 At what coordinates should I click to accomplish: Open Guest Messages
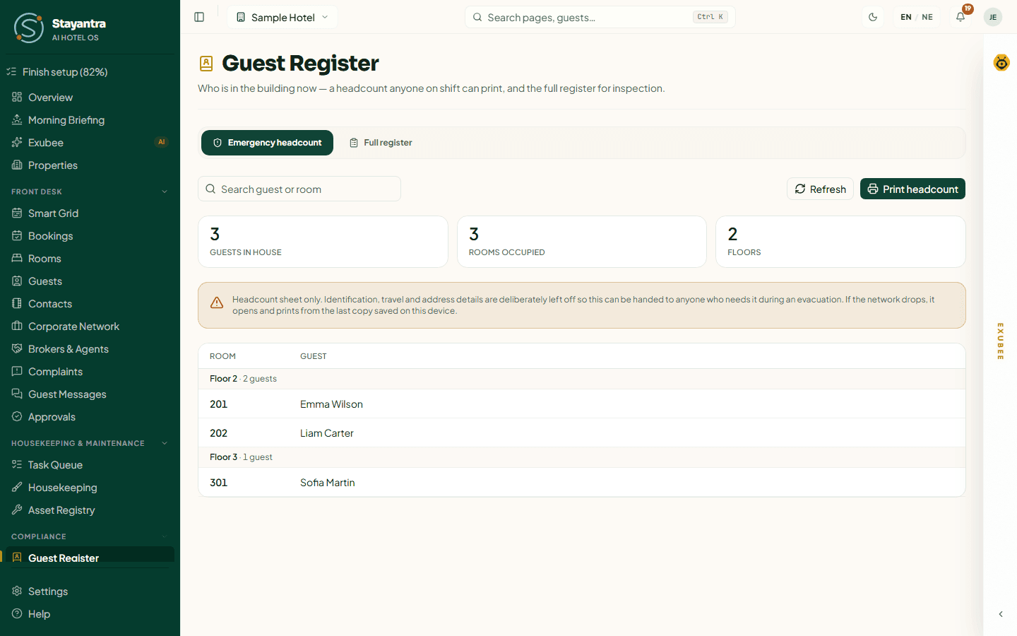(90, 394)
